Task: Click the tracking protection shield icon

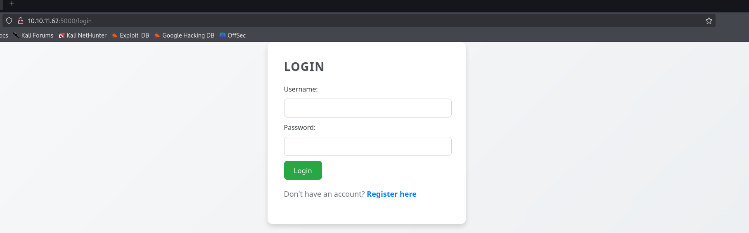Action: pyautogui.click(x=9, y=21)
